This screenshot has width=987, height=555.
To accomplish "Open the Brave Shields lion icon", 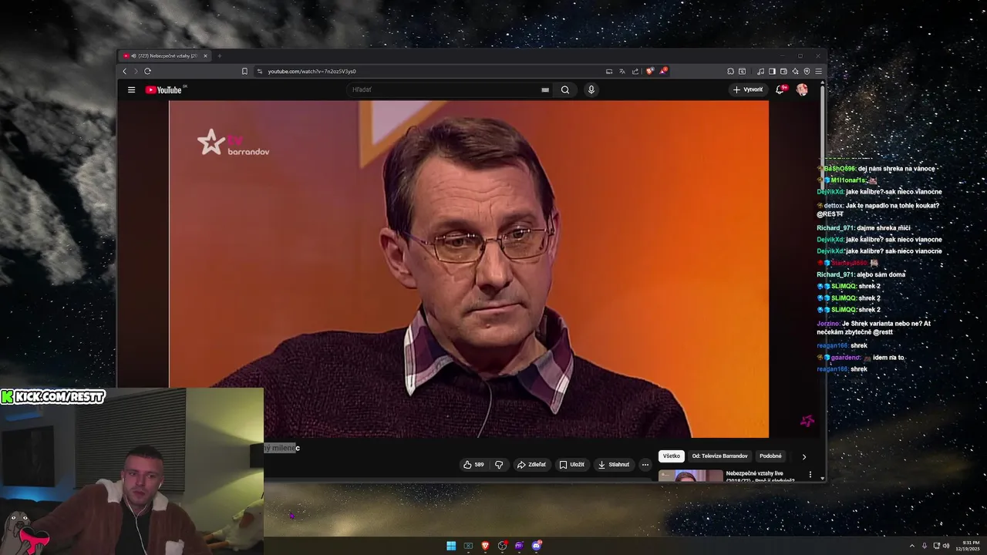I will 650,71.
